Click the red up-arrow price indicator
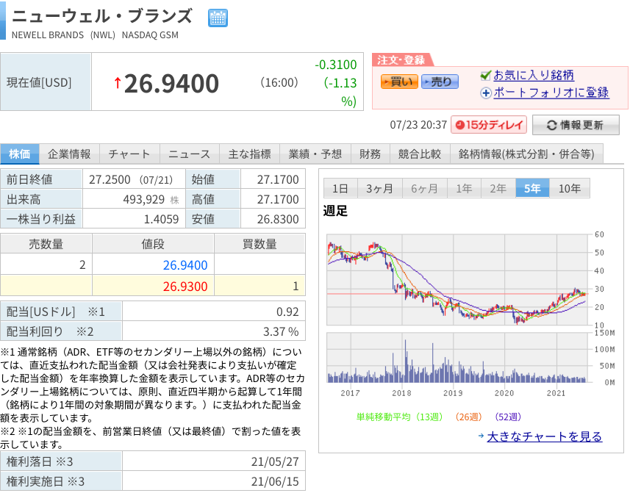 (x=118, y=83)
